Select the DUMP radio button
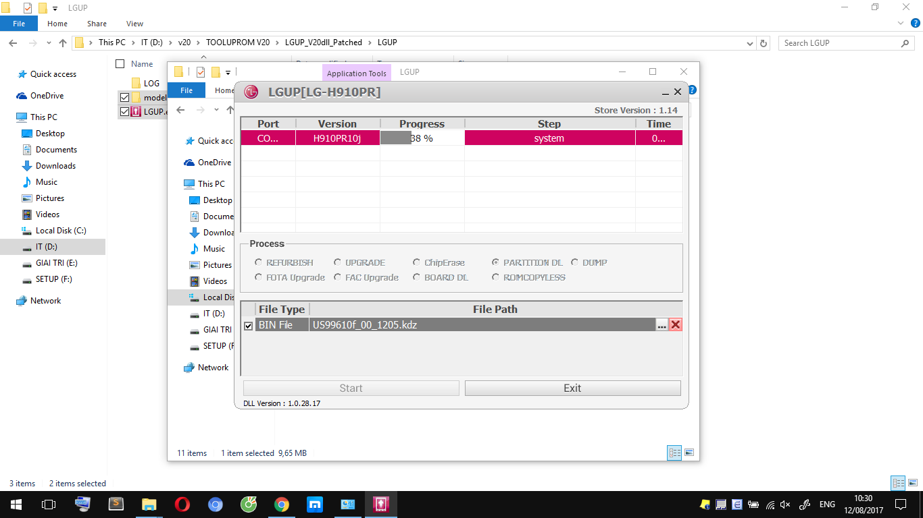This screenshot has height=518, width=923. pos(575,262)
